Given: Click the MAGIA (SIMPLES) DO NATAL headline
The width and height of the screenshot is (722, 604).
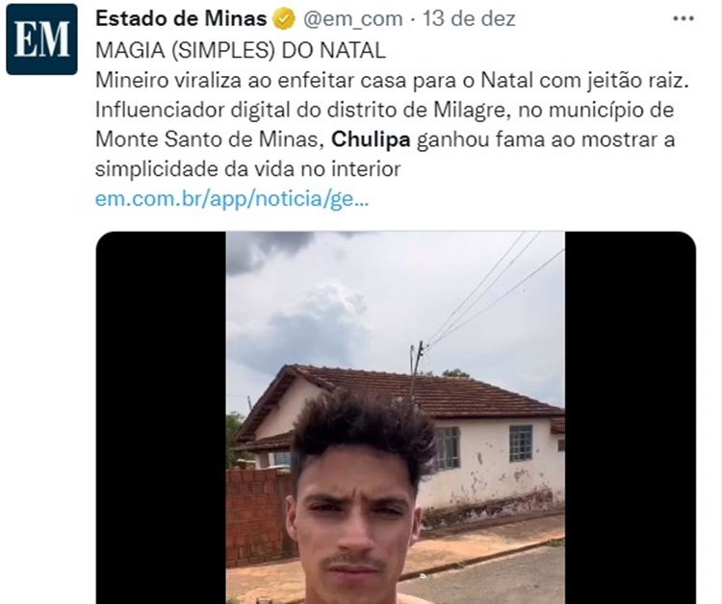Looking at the screenshot, I should click(241, 51).
